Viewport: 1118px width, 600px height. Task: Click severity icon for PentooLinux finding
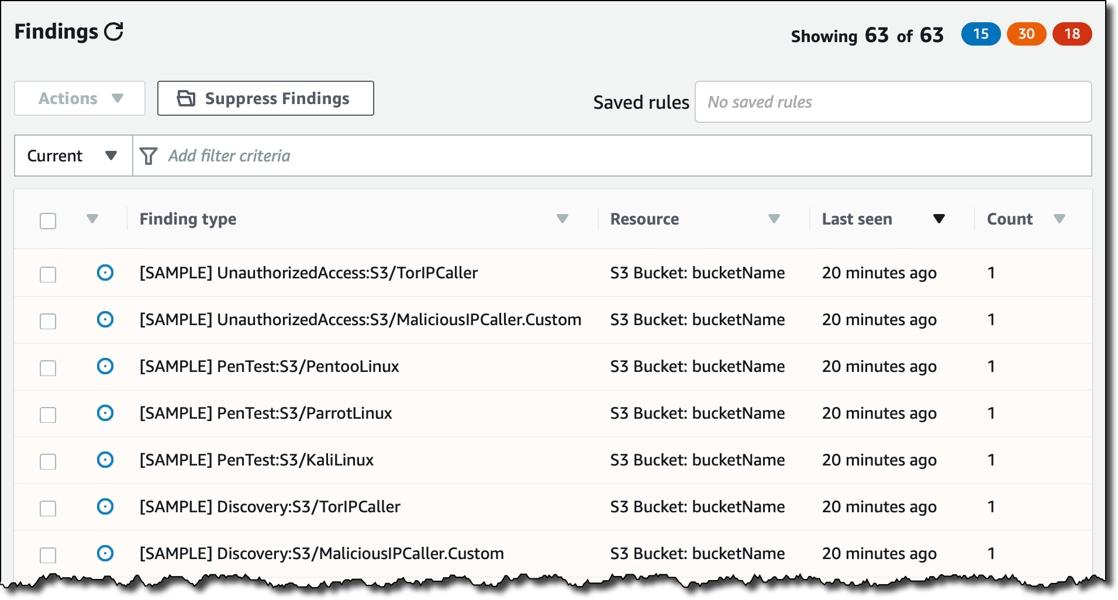pos(105,366)
